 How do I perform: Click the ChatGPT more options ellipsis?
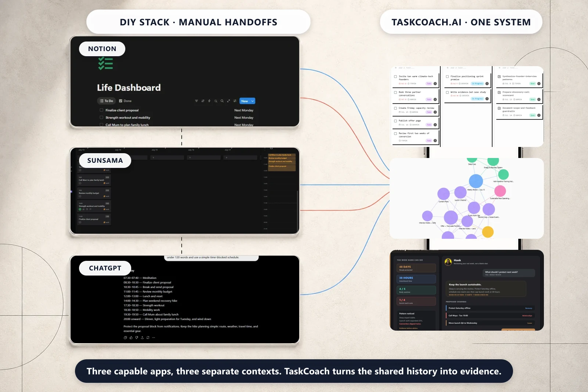pyautogui.click(x=154, y=338)
